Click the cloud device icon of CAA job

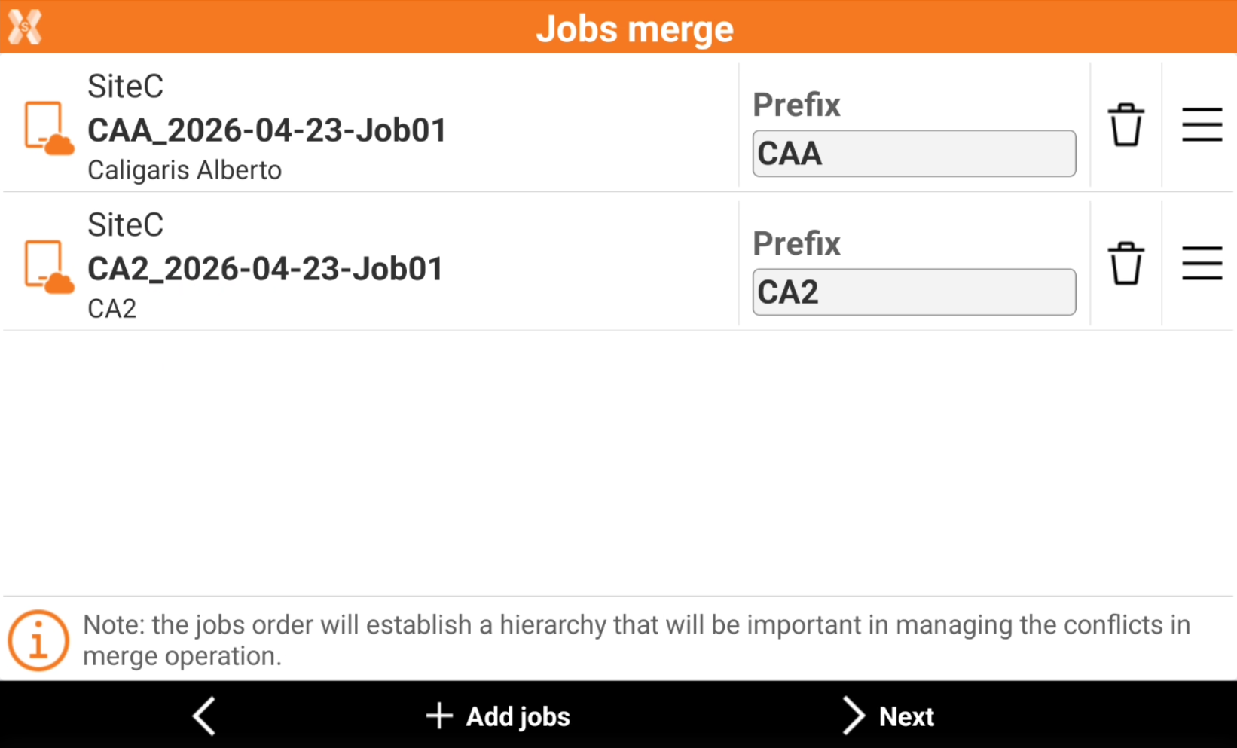tap(49, 128)
